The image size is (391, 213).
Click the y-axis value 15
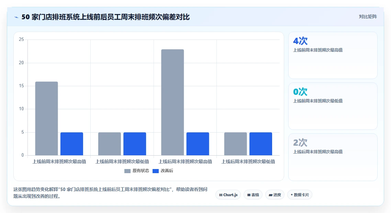[21, 86]
